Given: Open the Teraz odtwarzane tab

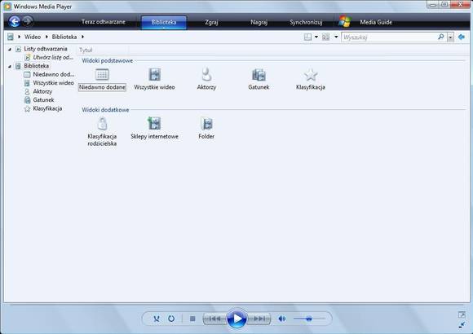Looking at the screenshot, I should (x=104, y=22).
